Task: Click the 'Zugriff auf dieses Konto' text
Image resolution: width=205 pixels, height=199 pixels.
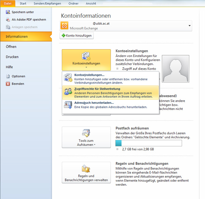Action: [139, 69]
